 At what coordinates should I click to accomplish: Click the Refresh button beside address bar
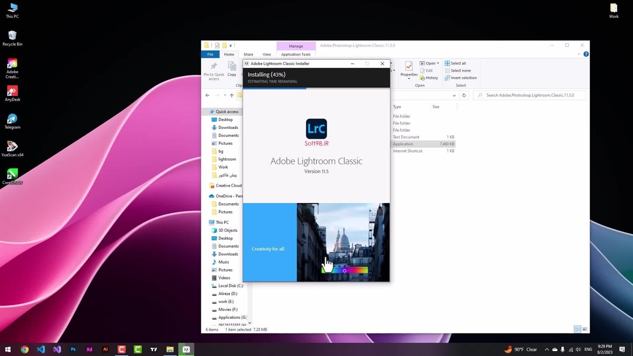coord(464,95)
